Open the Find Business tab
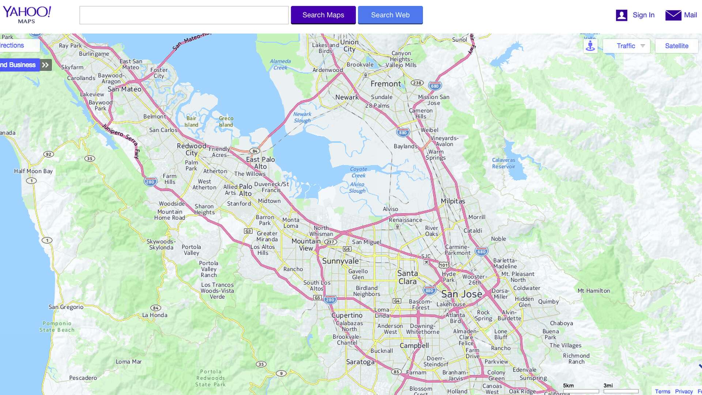Image resolution: width=702 pixels, height=395 pixels. pos(18,65)
